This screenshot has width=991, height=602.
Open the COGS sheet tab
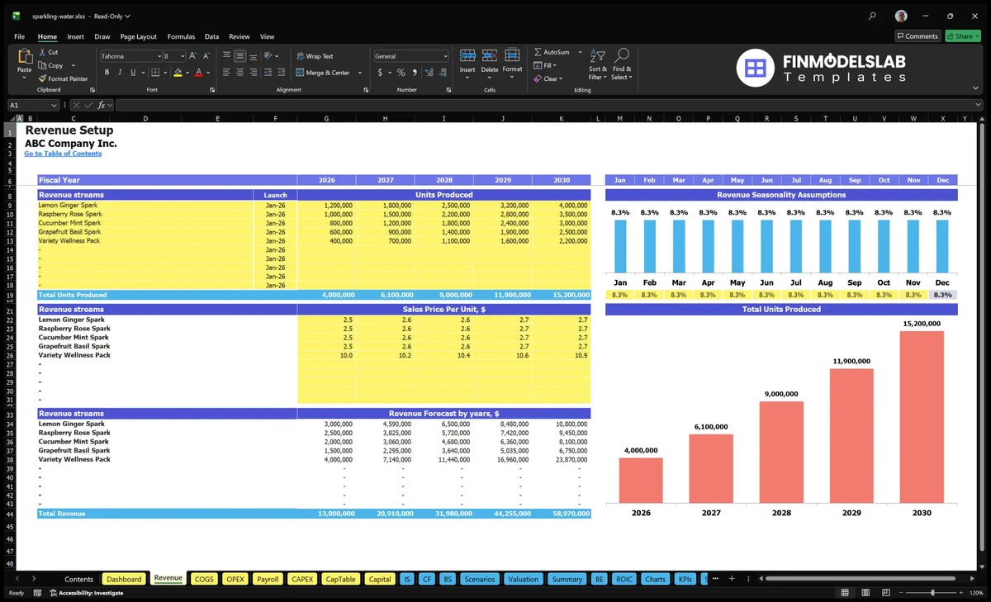pyautogui.click(x=203, y=579)
